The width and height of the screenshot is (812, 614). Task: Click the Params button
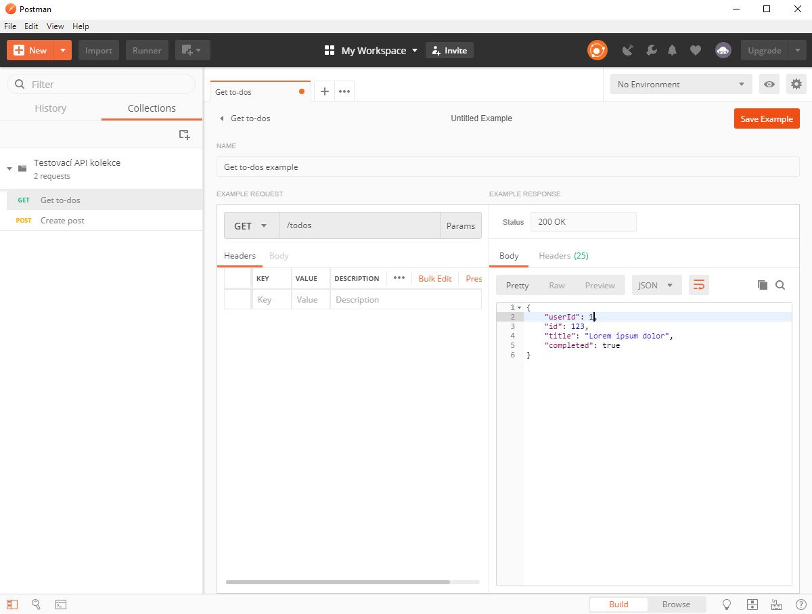(x=461, y=226)
